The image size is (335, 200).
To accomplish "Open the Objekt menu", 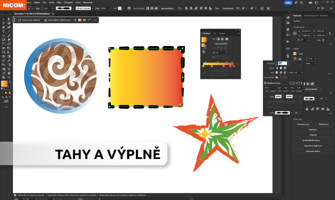I will pyautogui.click(x=37, y=2).
